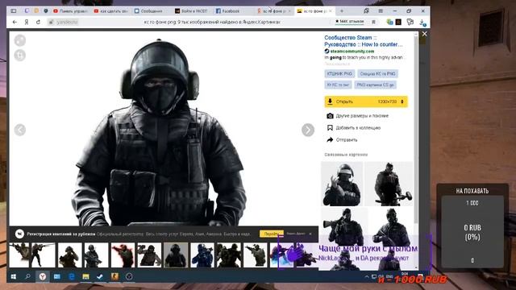The image size is (516, 290).
Task: Show the next image with the right arrow
Action: point(308,130)
